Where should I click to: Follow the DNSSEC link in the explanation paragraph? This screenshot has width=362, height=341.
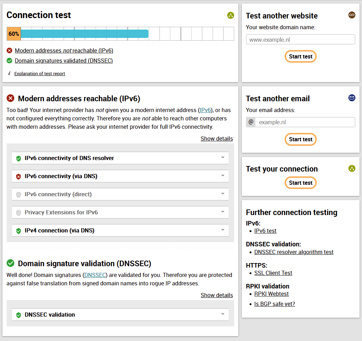pos(95,275)
